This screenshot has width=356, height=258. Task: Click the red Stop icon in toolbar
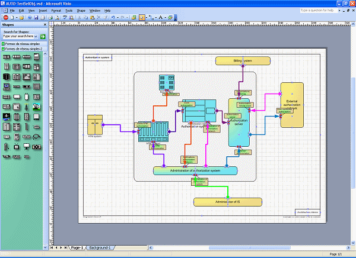tap(6, 17)
